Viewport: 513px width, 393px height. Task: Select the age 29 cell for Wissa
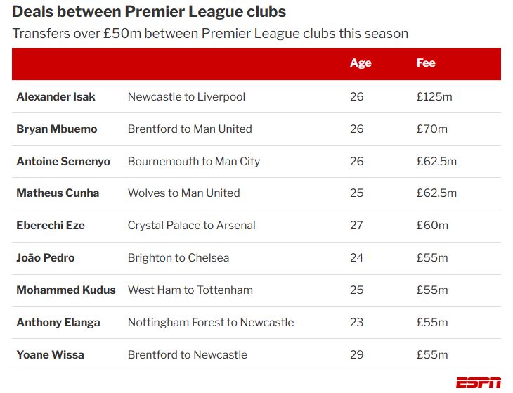click(x=357, y=355)
